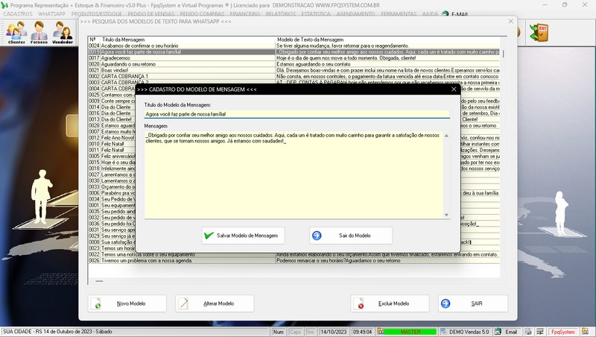The image size is (596, 337).
Task: Click the application logo in title bar
Action: pos(4,5)
